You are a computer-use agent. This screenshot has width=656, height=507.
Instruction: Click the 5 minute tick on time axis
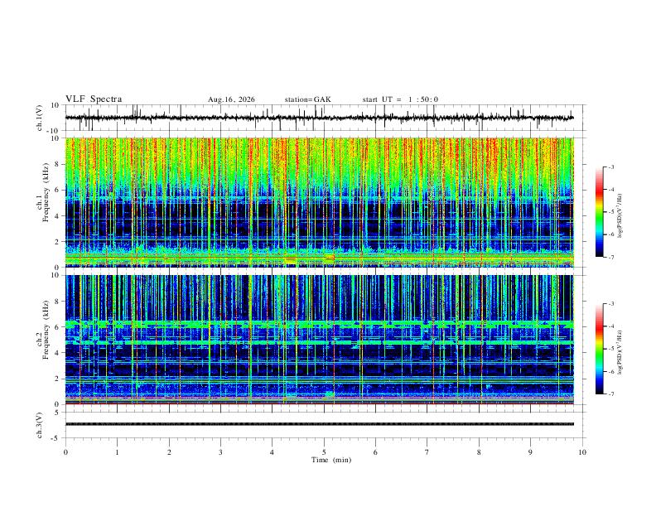[x=324, y=452]
